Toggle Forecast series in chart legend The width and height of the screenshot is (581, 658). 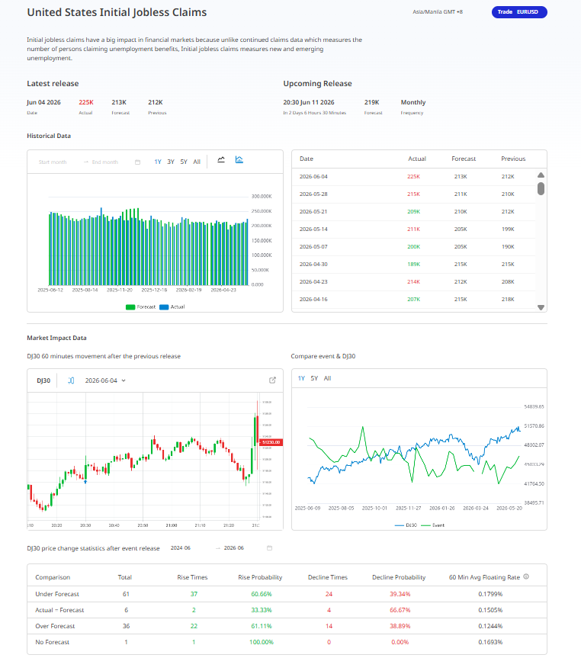(140, 307)
